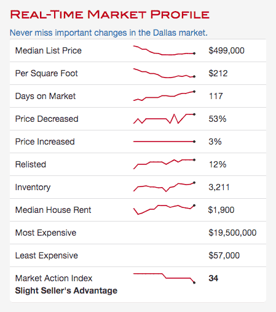Click the Market Action Index value 34
Screen dimensions: 276x312
pos(213,278)
